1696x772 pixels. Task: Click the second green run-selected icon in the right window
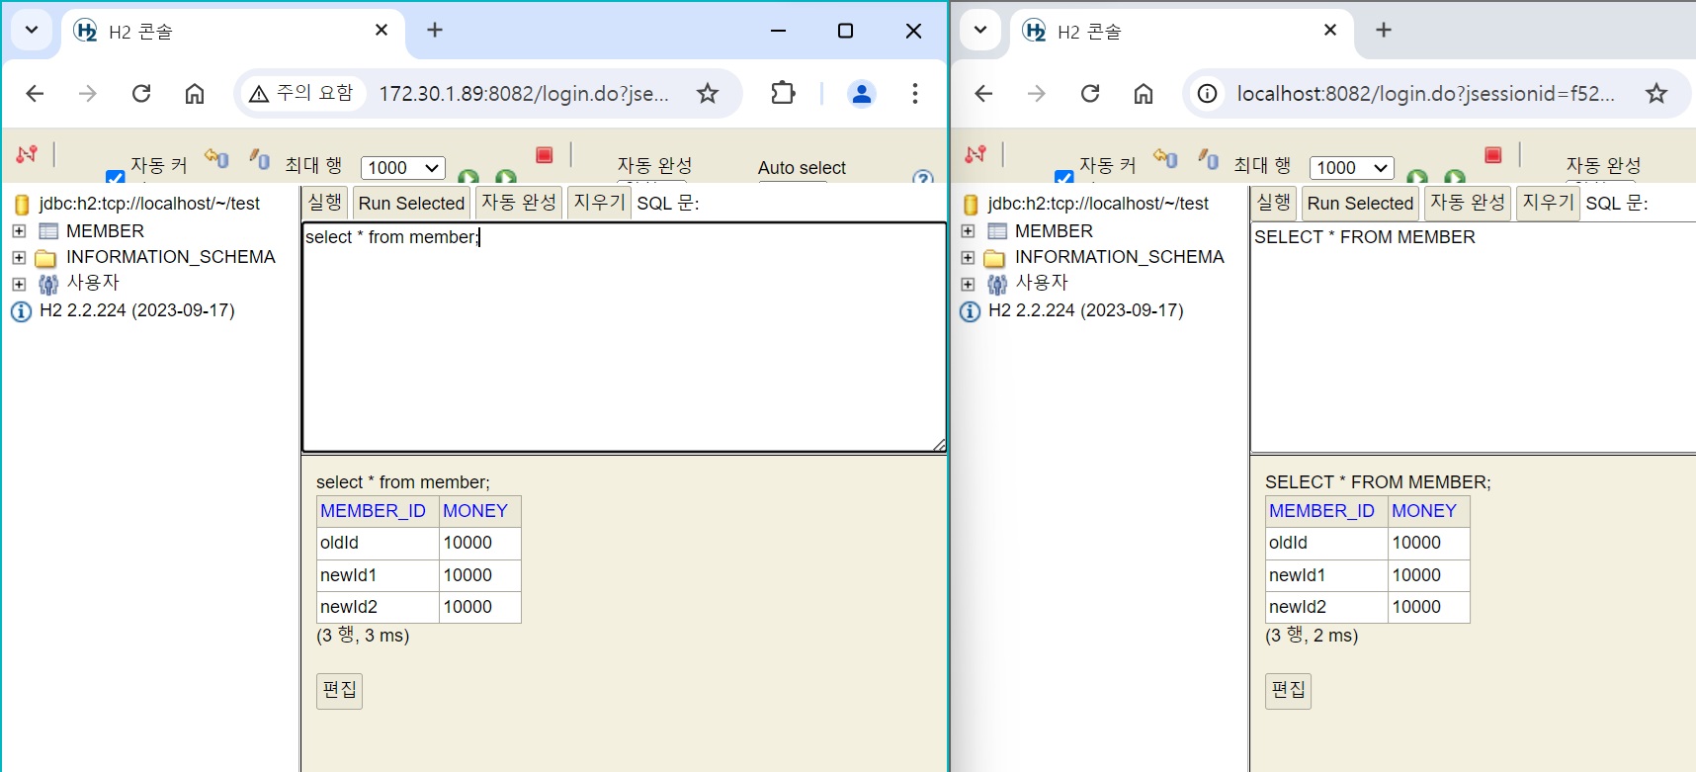[x=1455, y=176]
